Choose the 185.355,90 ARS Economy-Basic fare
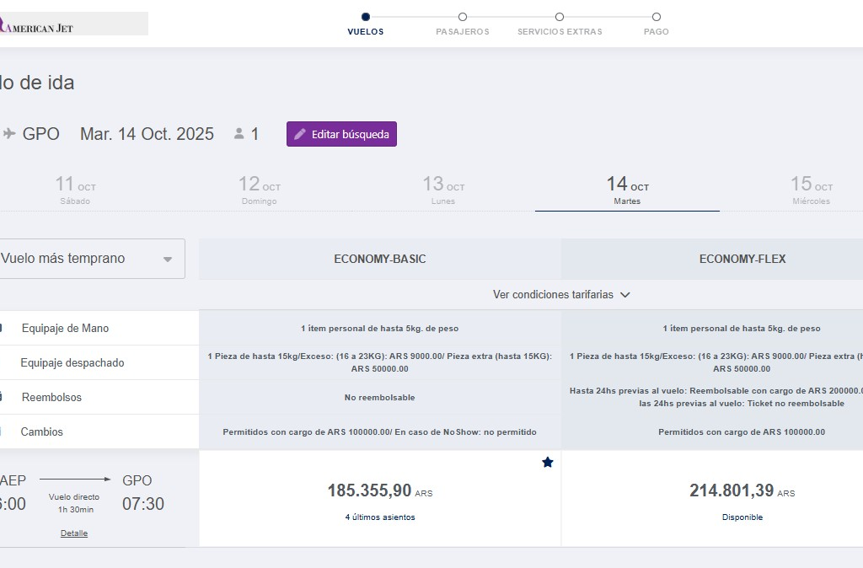The height and width of the screenshot is (568, 863). point(380,499)
